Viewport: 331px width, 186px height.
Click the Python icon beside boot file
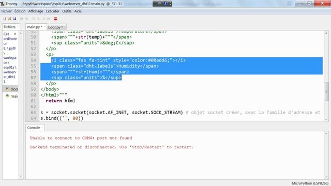pyautogui.click(x=8, y=89)
